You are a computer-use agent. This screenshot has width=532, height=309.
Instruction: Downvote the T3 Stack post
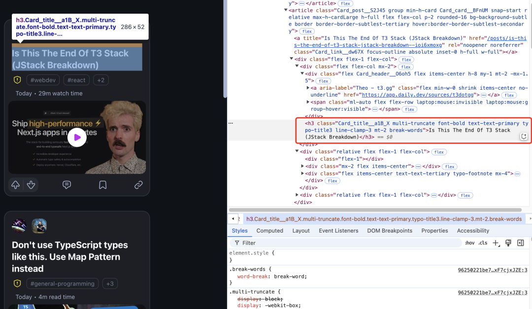31,185
